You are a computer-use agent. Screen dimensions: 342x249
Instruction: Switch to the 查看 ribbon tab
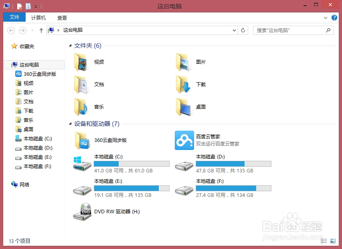[x=62, y=17]
